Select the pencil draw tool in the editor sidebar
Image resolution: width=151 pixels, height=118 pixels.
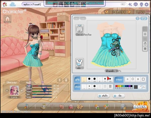click(145, 29)
